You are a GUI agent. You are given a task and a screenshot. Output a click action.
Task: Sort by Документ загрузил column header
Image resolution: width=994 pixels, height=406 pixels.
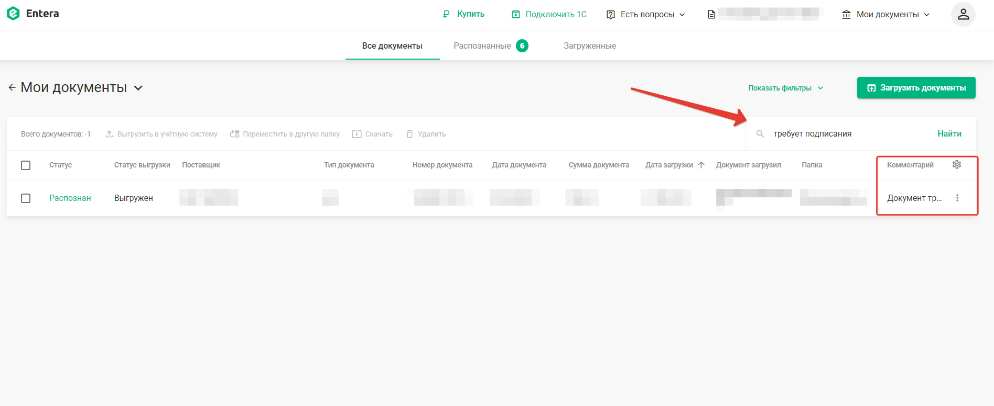[x=748, y=165]
